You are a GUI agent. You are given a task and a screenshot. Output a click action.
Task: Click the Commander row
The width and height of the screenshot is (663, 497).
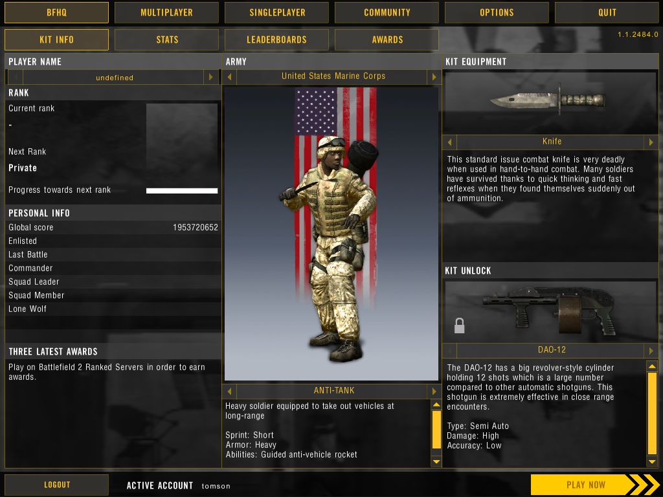(113, 268)
